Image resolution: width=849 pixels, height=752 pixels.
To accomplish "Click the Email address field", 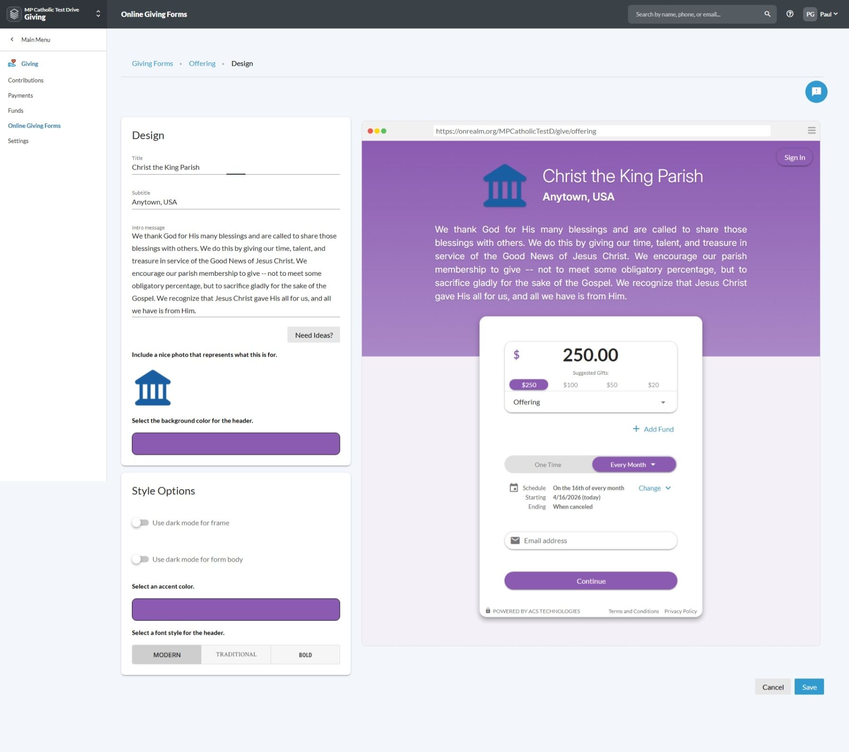I will (x=591, y=541).
